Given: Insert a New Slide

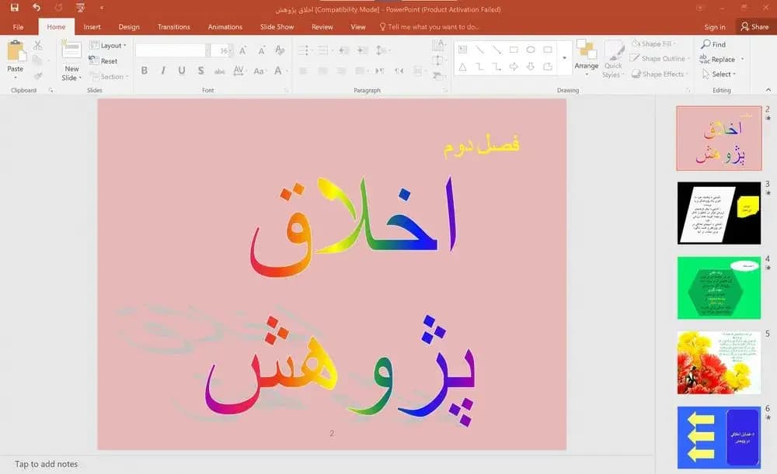Looking at the screenshot, I should tap(71, 61).
